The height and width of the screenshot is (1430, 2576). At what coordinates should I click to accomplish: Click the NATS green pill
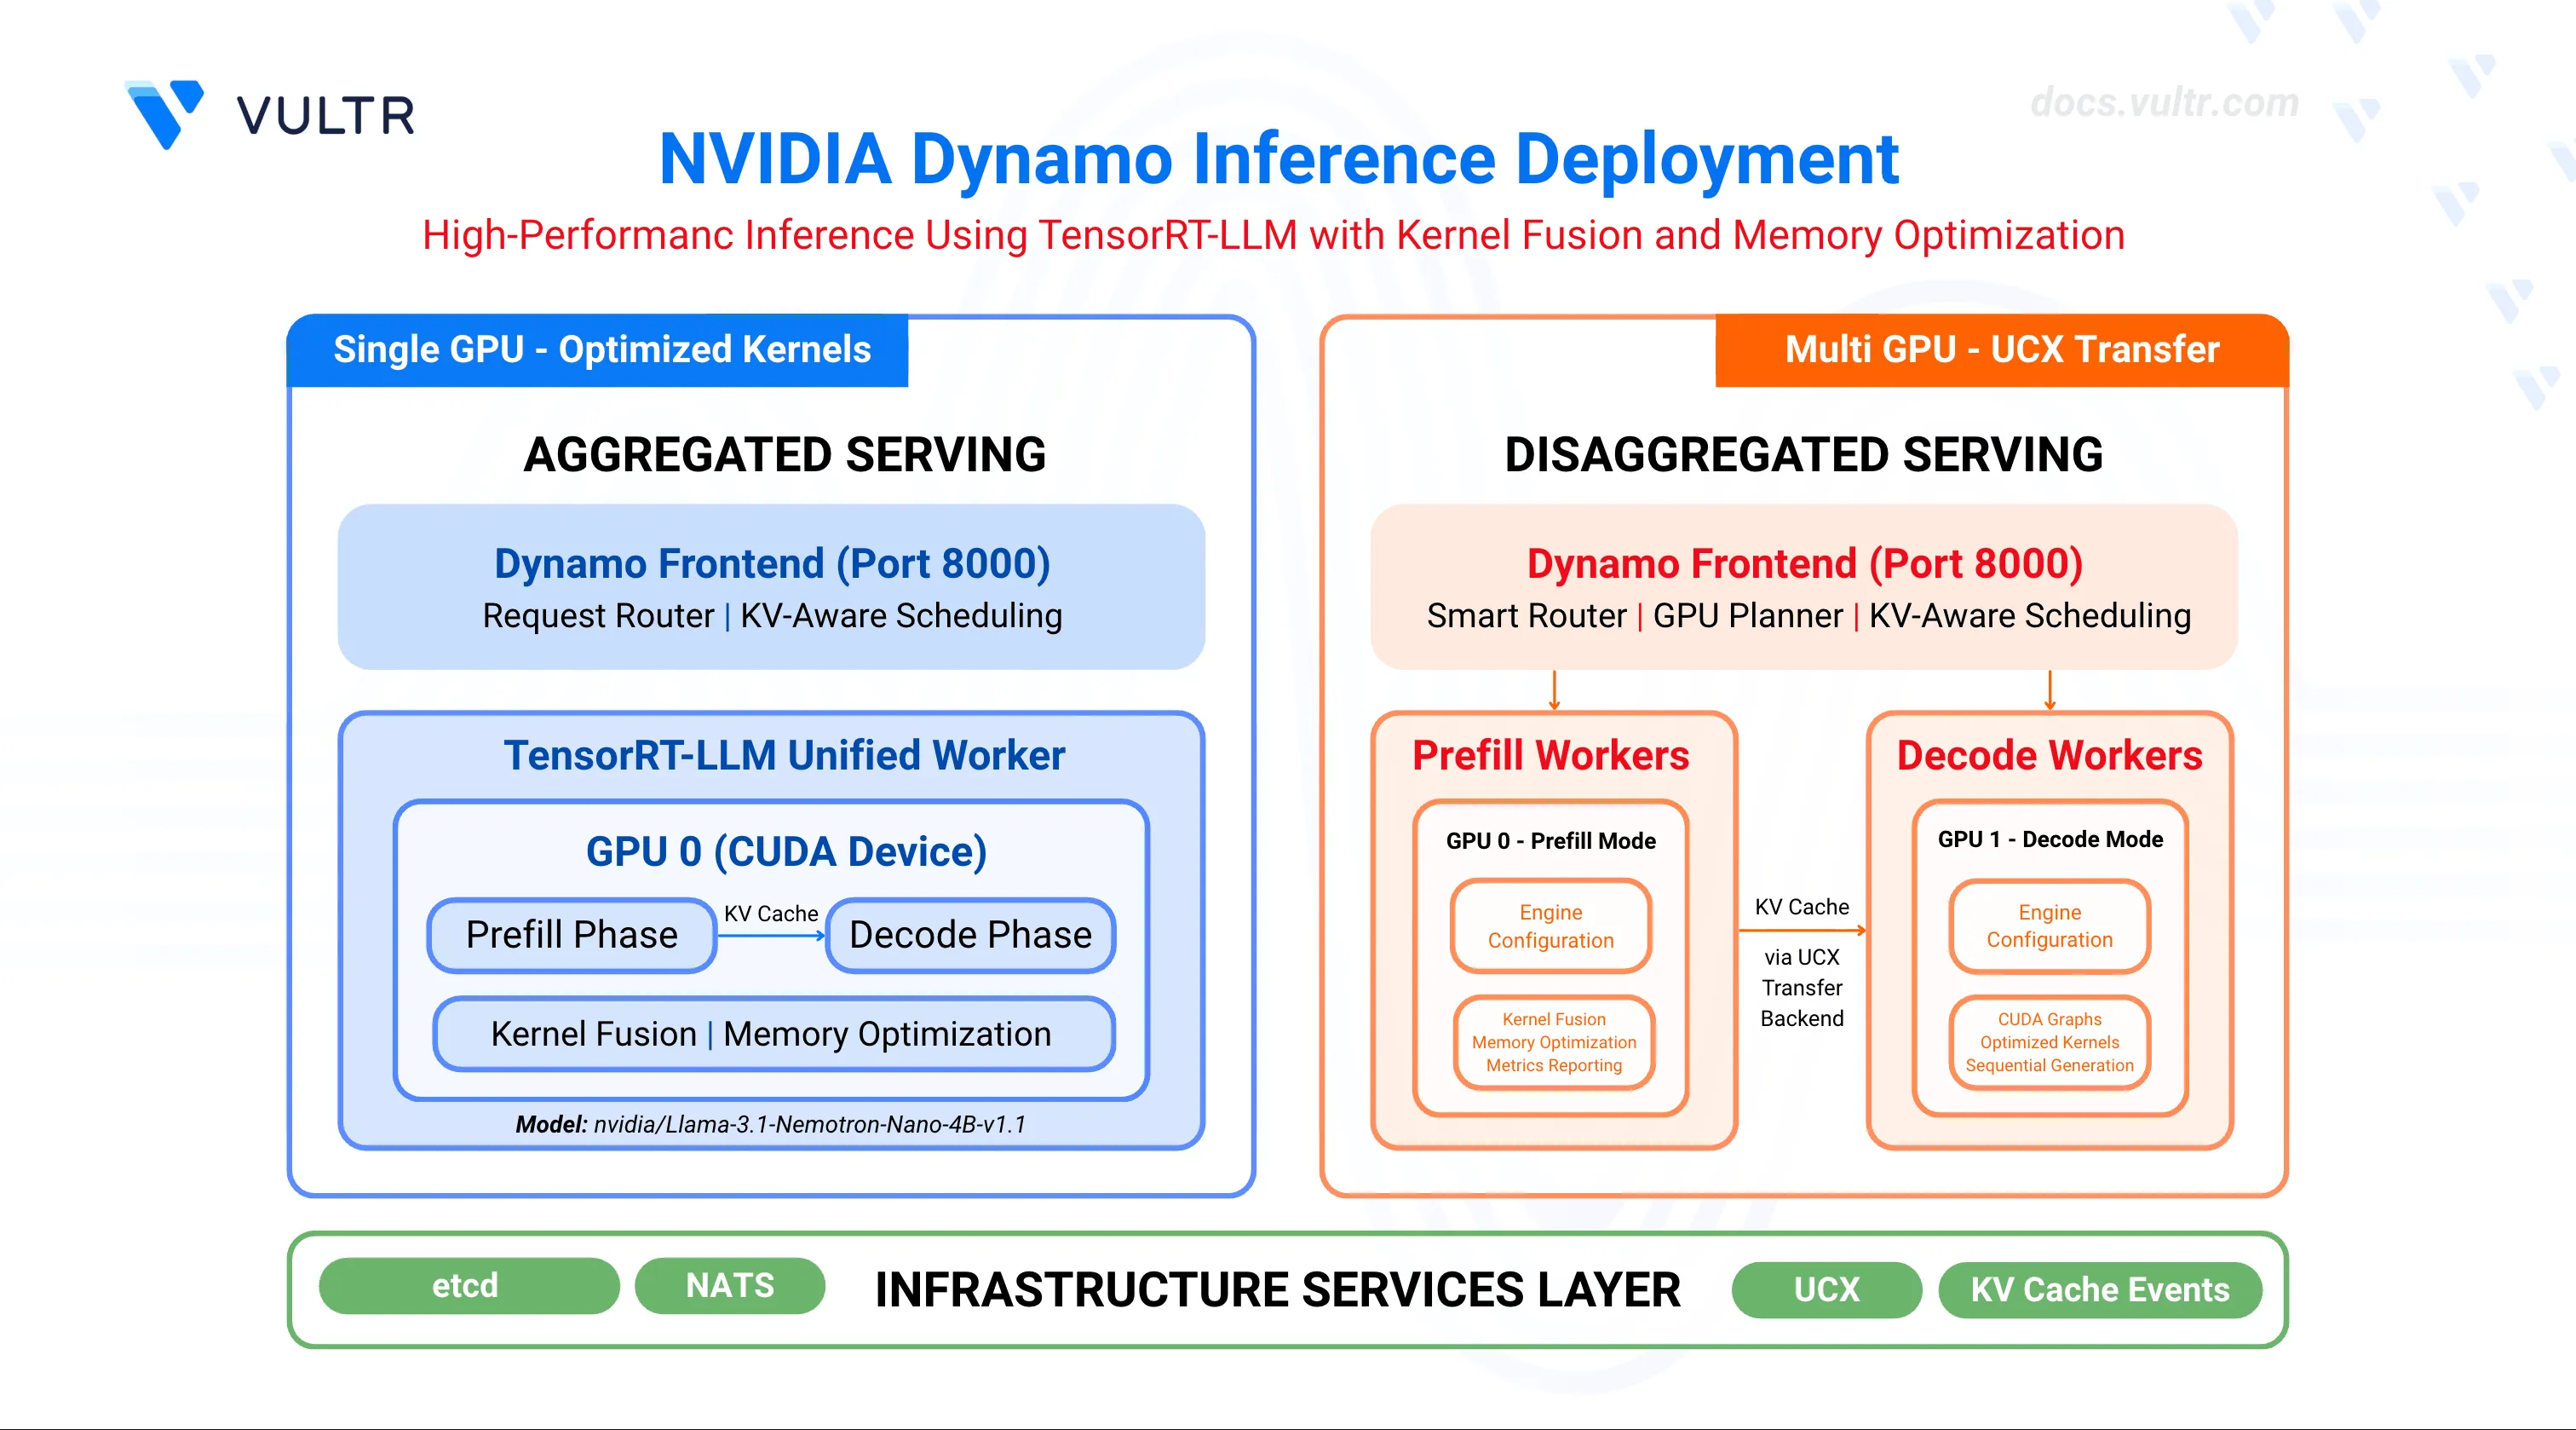point(730,1285)
